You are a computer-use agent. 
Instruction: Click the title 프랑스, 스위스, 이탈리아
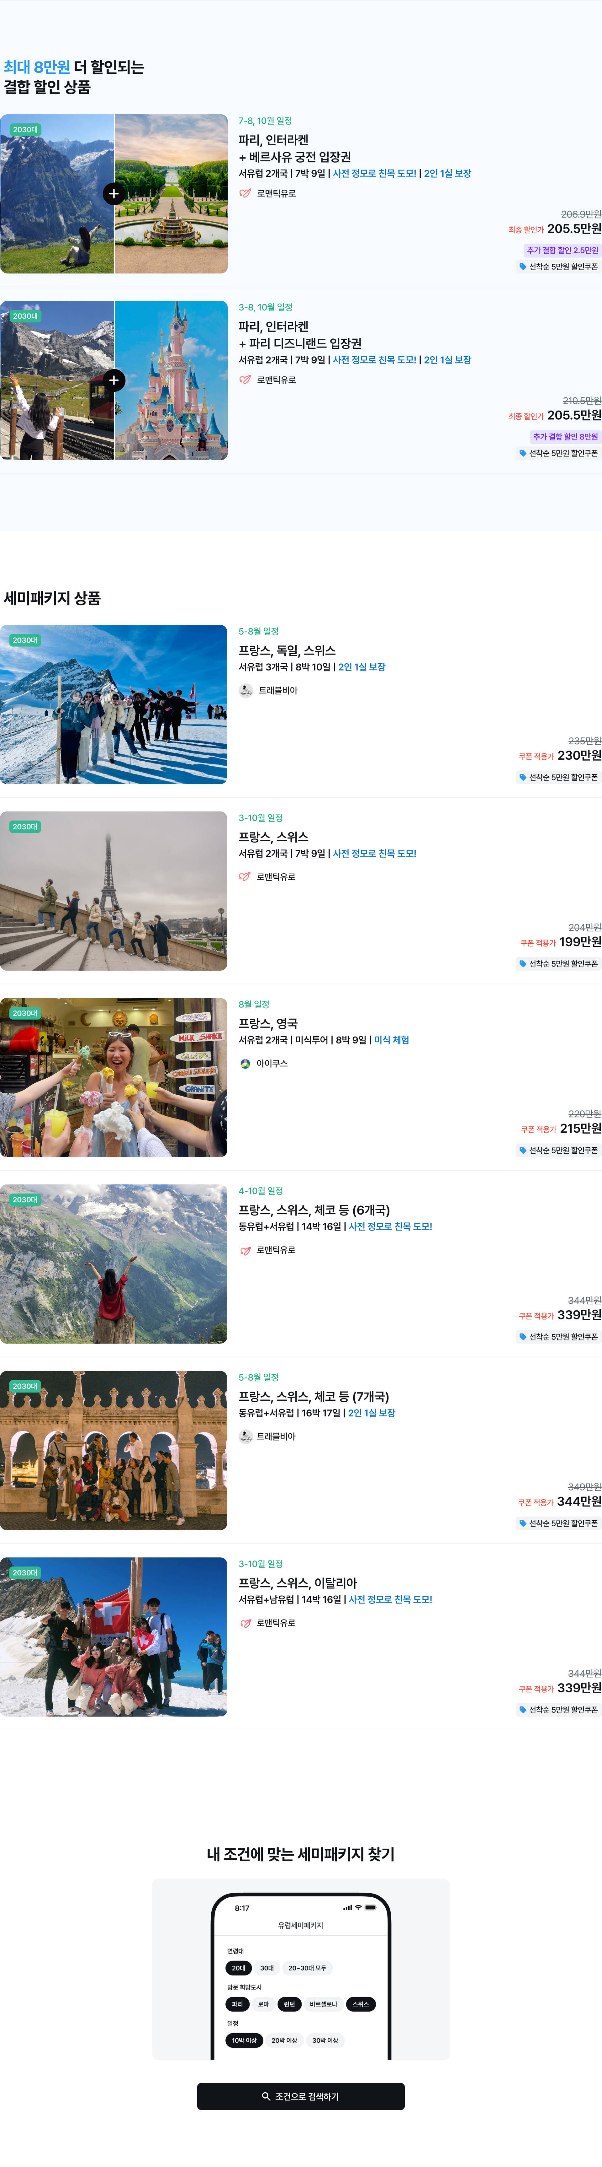tap(298, 1583)
